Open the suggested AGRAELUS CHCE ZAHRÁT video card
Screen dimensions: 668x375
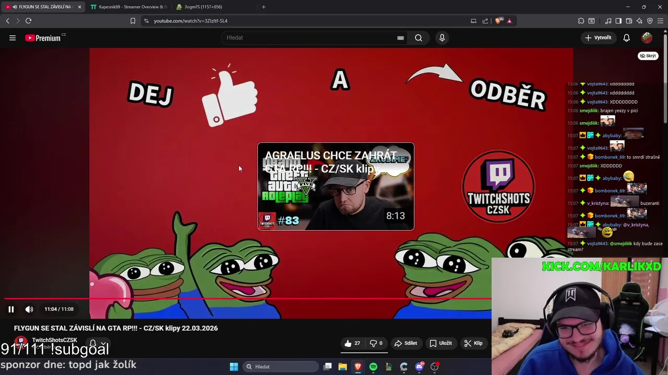(x=336, y=186)
